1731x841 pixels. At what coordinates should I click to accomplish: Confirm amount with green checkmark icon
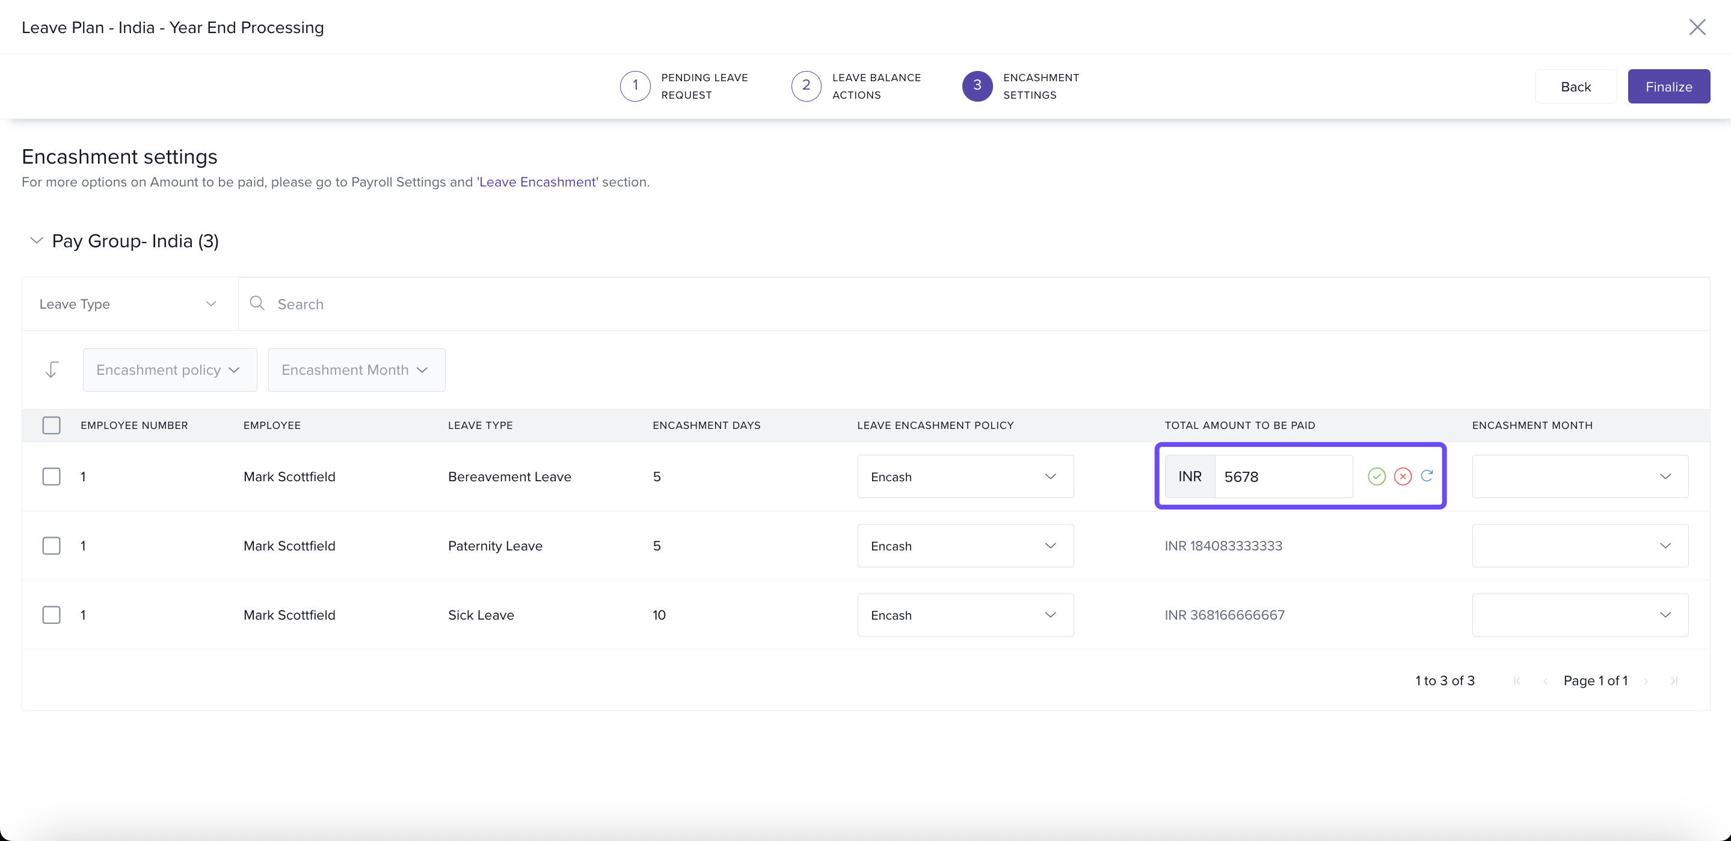1376,476
